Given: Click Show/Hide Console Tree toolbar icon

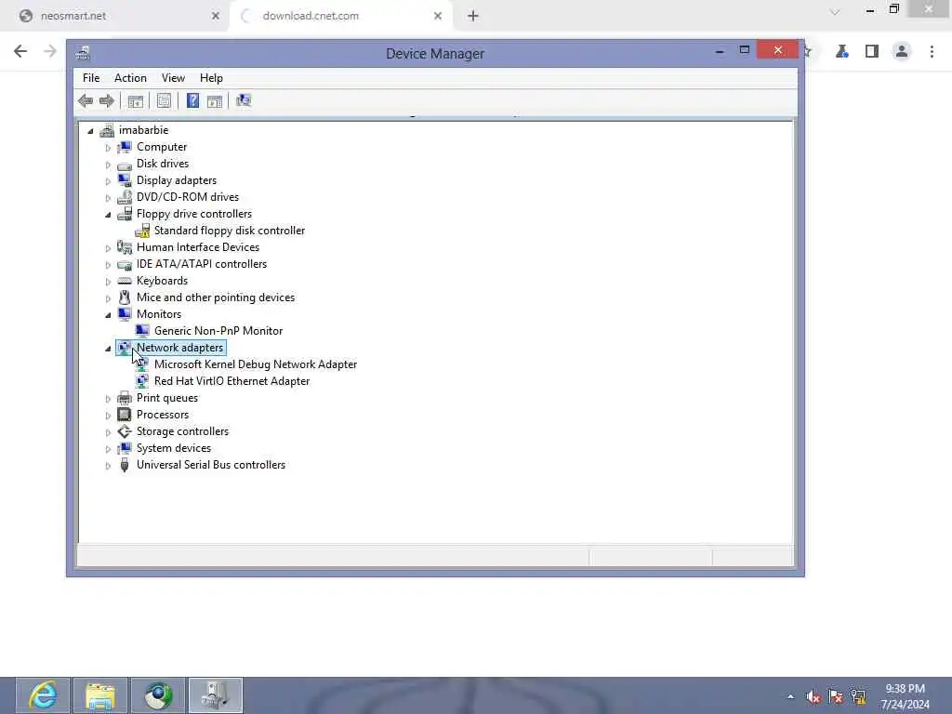Looking at the screenshot, I should (x=136, y=100).
